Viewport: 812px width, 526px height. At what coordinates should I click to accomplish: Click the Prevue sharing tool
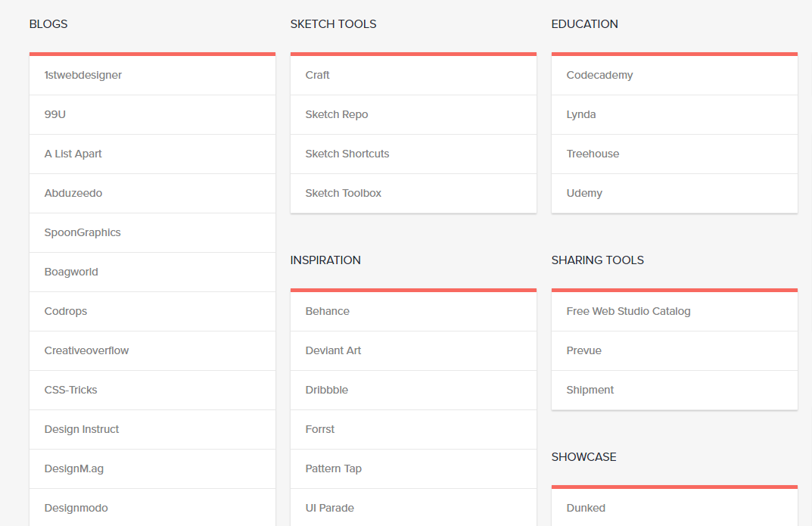click(583, 350)
